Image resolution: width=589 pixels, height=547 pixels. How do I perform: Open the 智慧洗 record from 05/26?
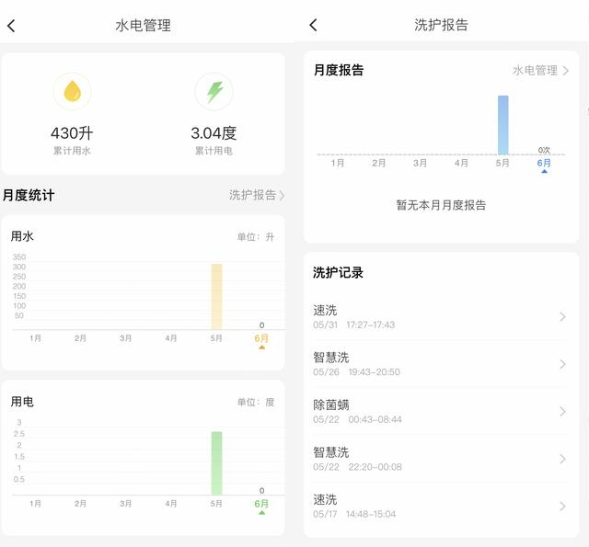click(x=440, y=364)
